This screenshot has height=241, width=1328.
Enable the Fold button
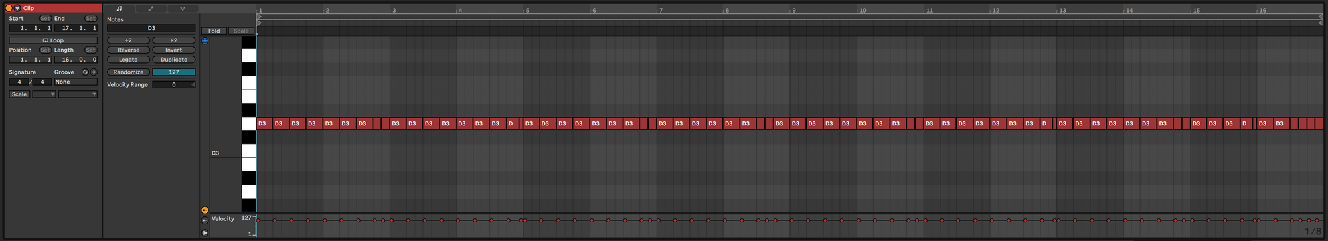click(214, 31)
